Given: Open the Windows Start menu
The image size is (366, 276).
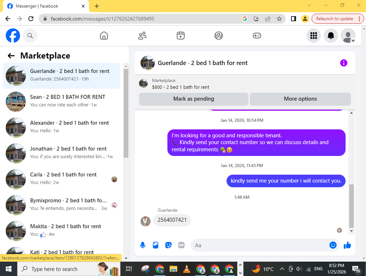Looking at the screenshot, I should pyautogui.click(x=9, y=269).
